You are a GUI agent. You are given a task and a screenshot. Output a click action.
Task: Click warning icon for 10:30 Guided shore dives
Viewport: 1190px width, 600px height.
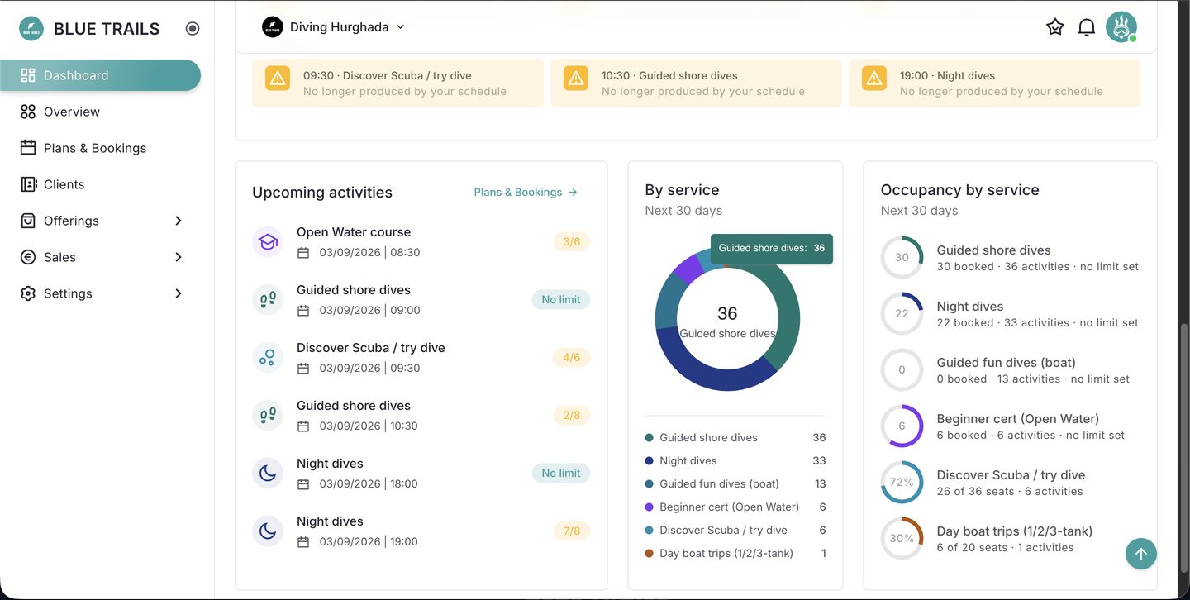coord(576,79)
